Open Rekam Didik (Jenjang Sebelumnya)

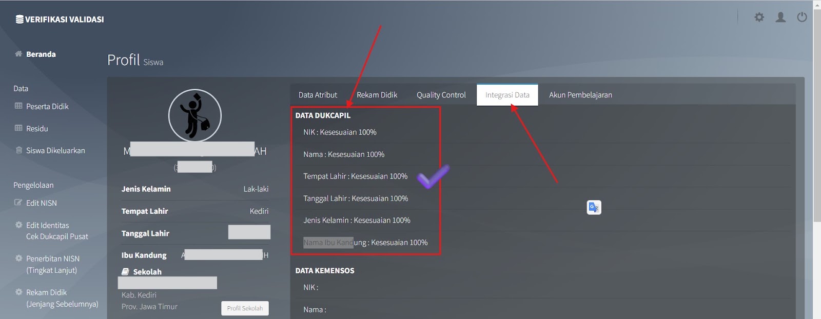[x=62, y=298]
